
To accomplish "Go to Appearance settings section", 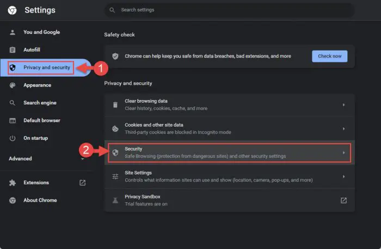I will [x=37, y=85].
